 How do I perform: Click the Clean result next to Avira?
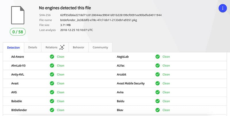pyautogui.click(x=166, y=92)
